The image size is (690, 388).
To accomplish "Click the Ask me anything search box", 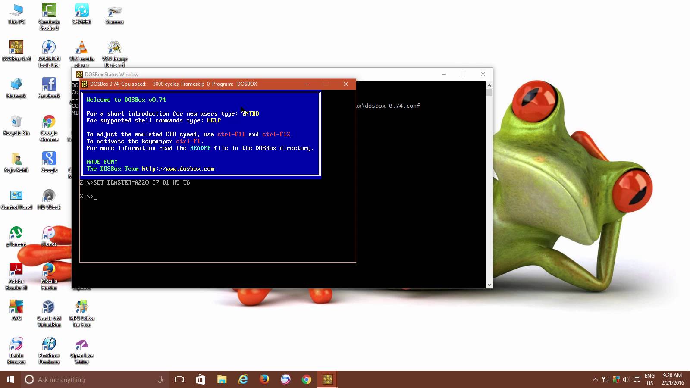I will pos(95,379).
